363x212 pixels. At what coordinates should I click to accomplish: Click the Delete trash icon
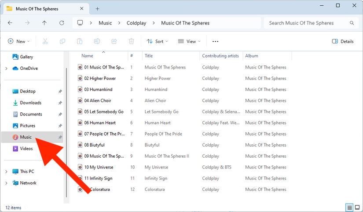(x=131, y=41)
